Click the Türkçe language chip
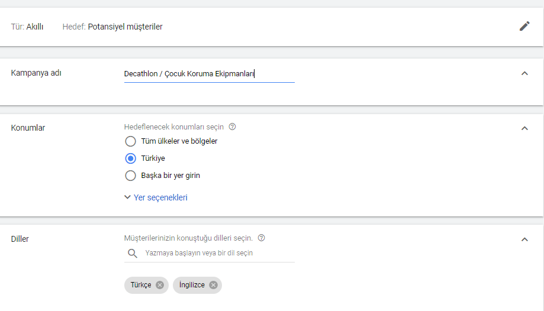544x311 pixels. (141, 285)
